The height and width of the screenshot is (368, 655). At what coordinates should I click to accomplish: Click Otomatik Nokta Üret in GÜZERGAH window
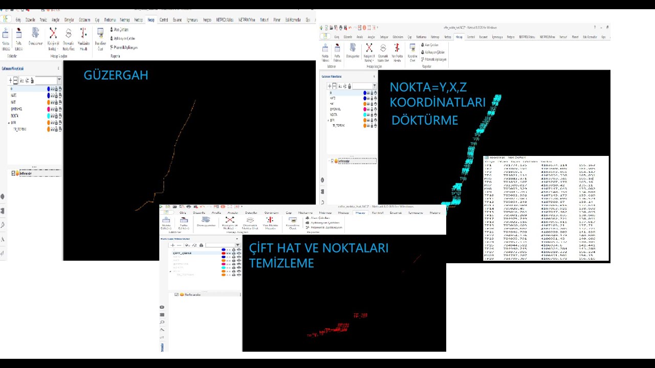[x=69, y=38]
